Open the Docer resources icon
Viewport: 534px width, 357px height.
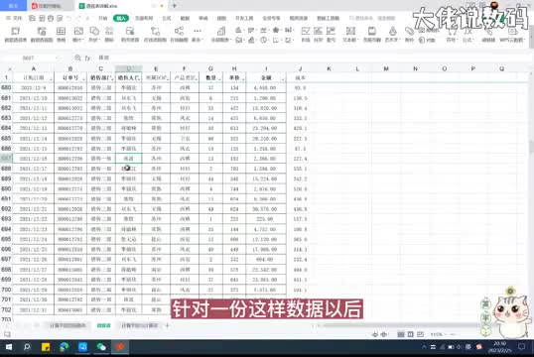coord(130,35)
